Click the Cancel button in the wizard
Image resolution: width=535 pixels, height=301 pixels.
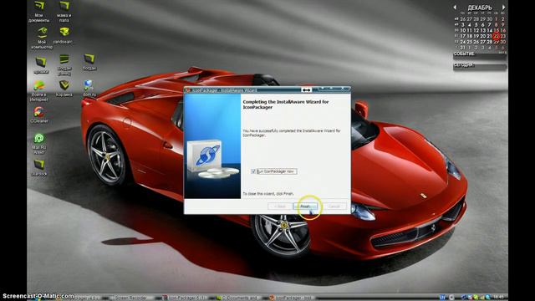tap(334, 207)
